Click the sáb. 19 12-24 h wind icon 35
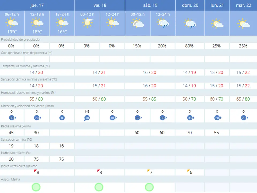The width and height of the screenshot is (257, 193). pos(163,118)
